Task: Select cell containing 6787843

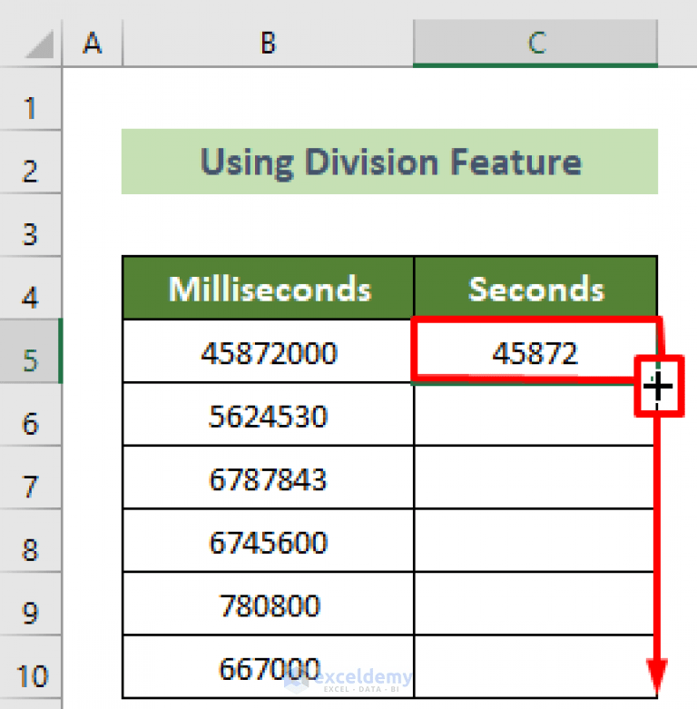Action: pos(269,478)
